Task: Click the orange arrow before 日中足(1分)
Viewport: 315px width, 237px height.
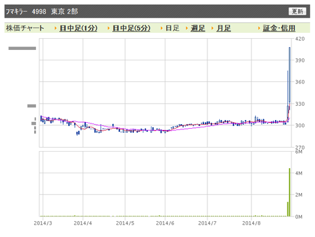Action: click(56, 28)
